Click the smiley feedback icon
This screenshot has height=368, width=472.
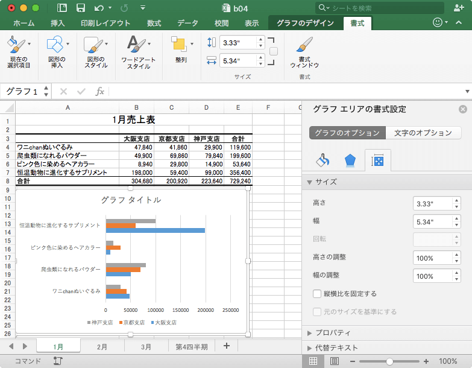click(438, 22)
